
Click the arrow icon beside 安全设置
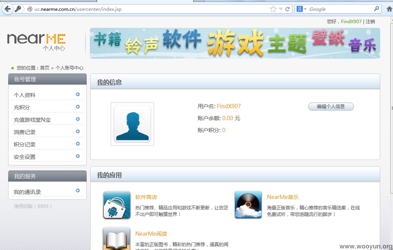coord(78,156)
